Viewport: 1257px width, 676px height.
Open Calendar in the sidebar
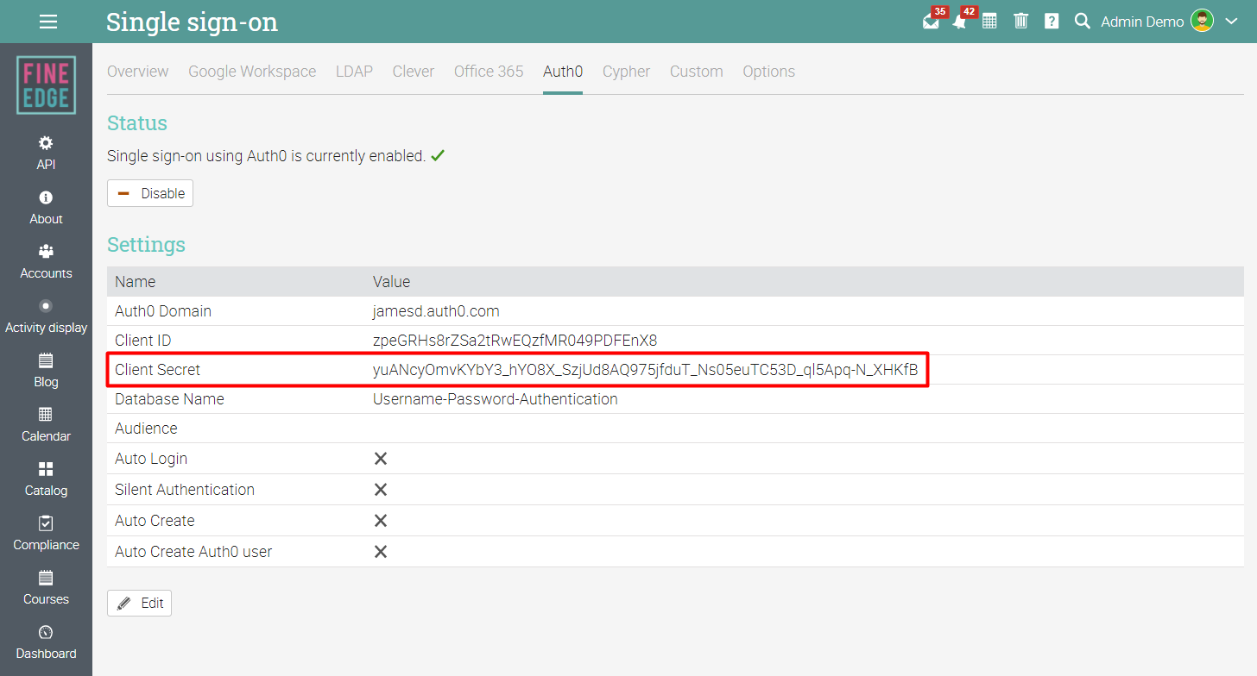tap(46, 424)
